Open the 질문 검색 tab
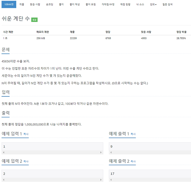Viewport: 191px width, 183px height. coord(168,4)
